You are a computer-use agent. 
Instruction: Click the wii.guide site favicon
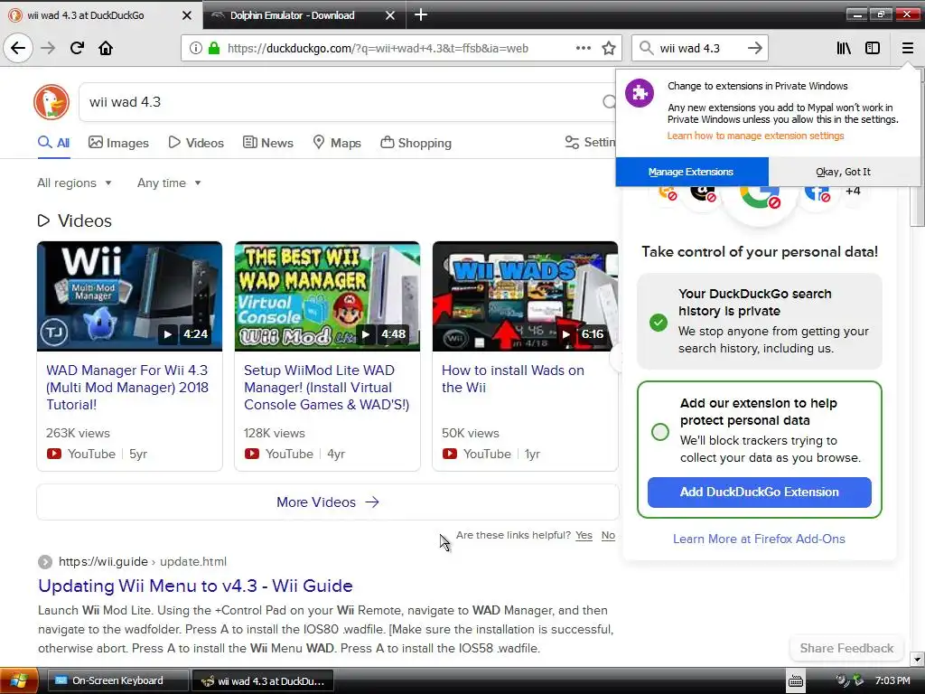pyautogui.click(x=45, y=562)
